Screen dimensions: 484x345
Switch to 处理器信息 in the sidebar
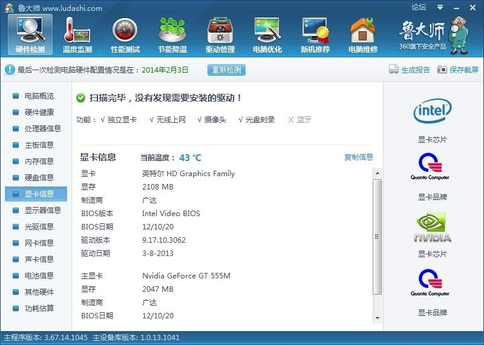42,128
